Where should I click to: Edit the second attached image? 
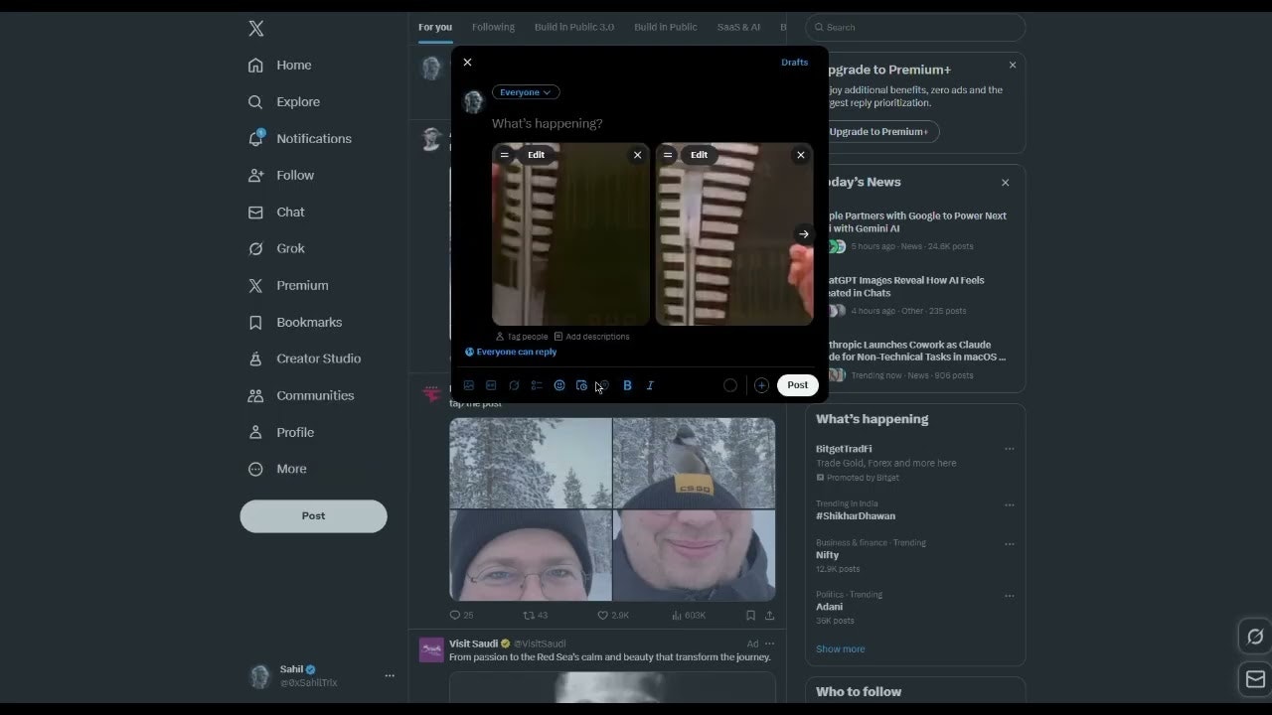click(x=699, y=155)
